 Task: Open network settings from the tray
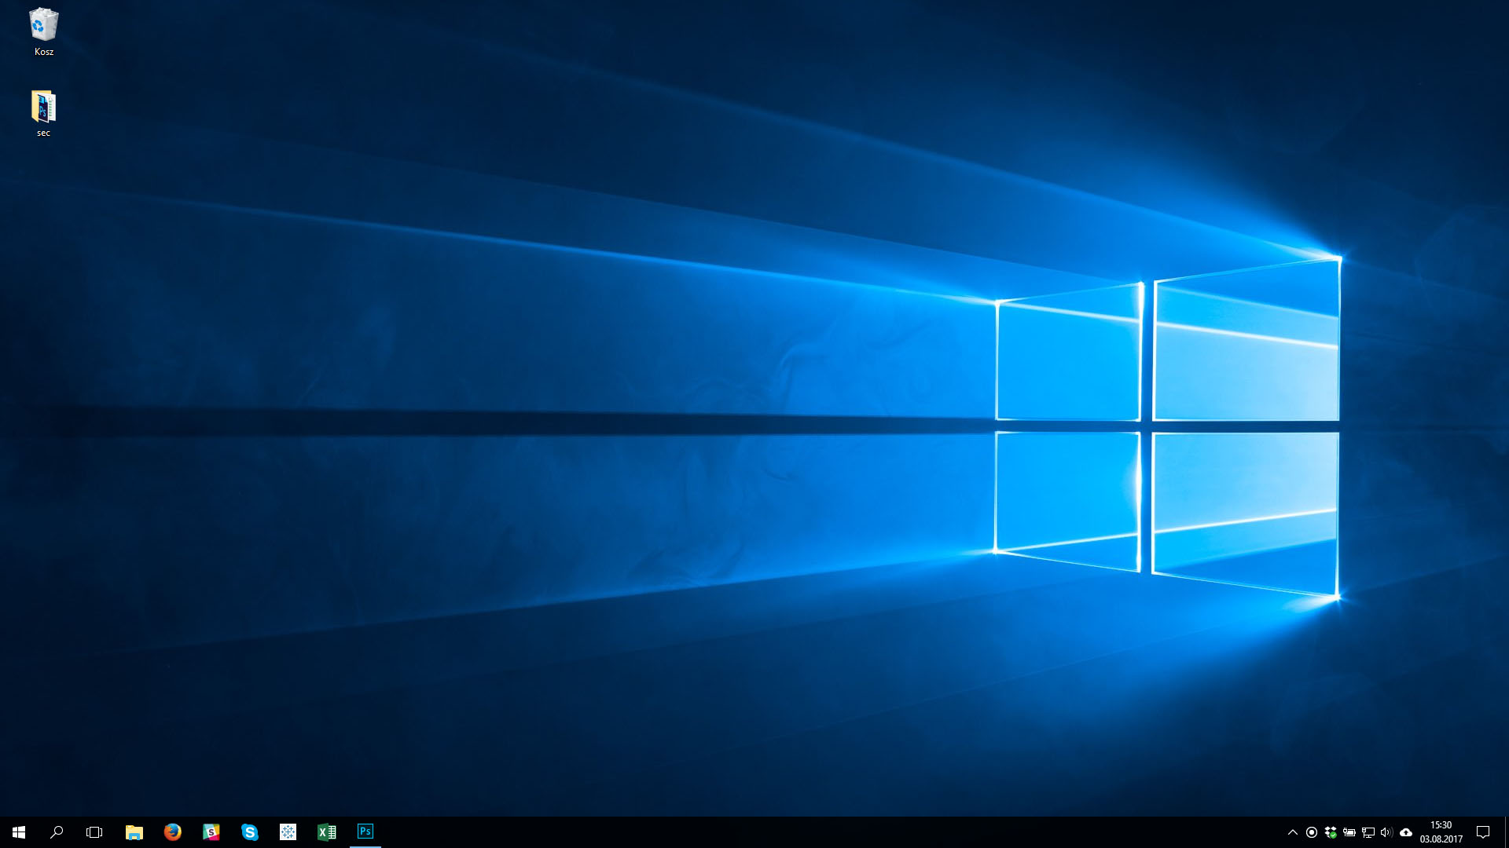1368,832
